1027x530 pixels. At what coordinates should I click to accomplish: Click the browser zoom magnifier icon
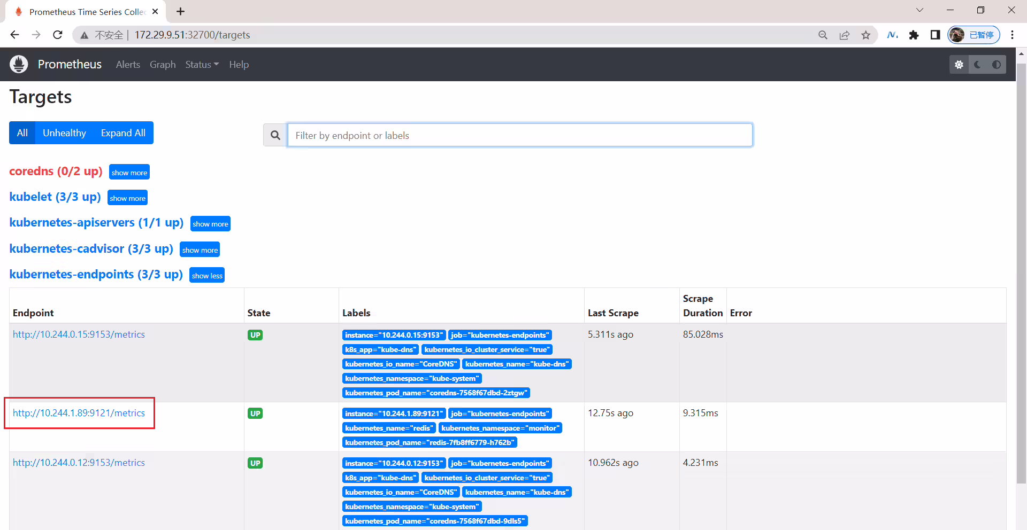pyautogui.click(x=823, y=35)
